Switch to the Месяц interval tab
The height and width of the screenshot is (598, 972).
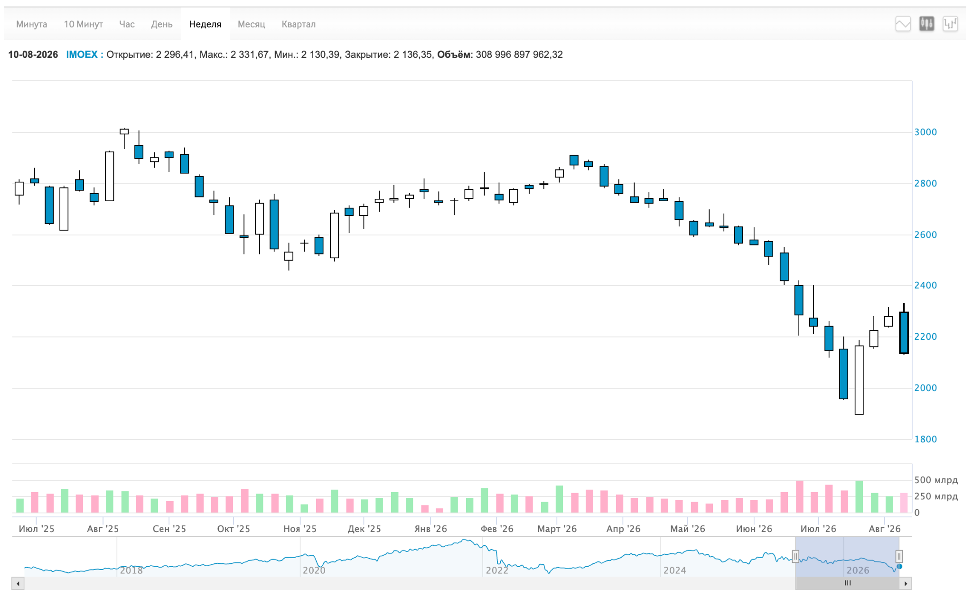pyautogui.click(x=252, y=24)
